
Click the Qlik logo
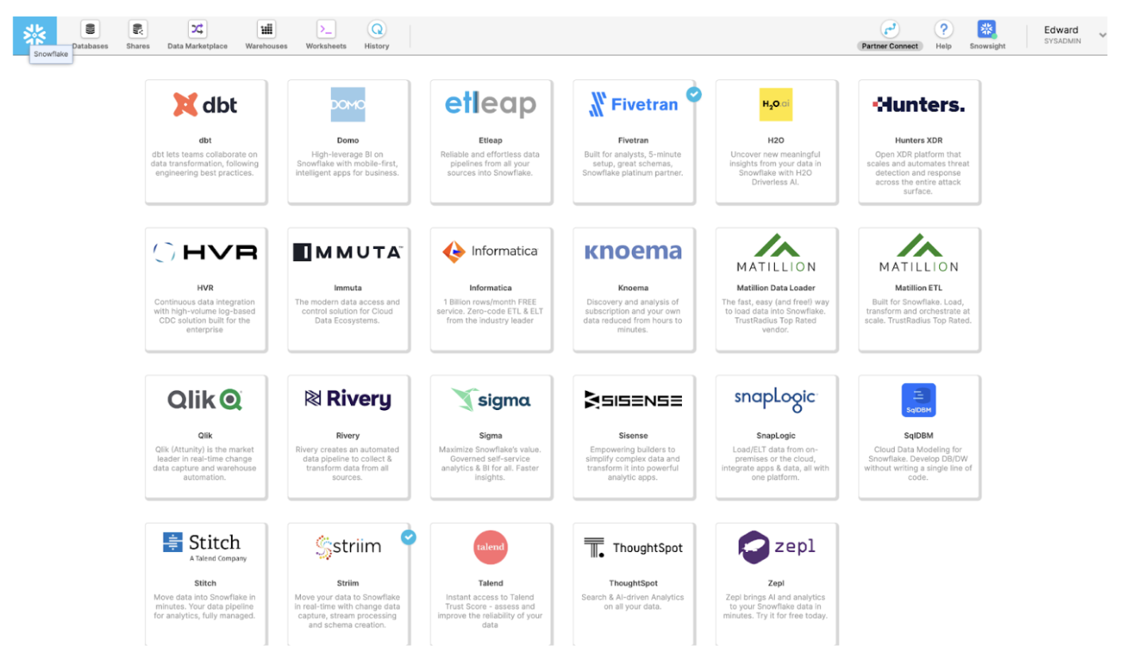point(206,400)
